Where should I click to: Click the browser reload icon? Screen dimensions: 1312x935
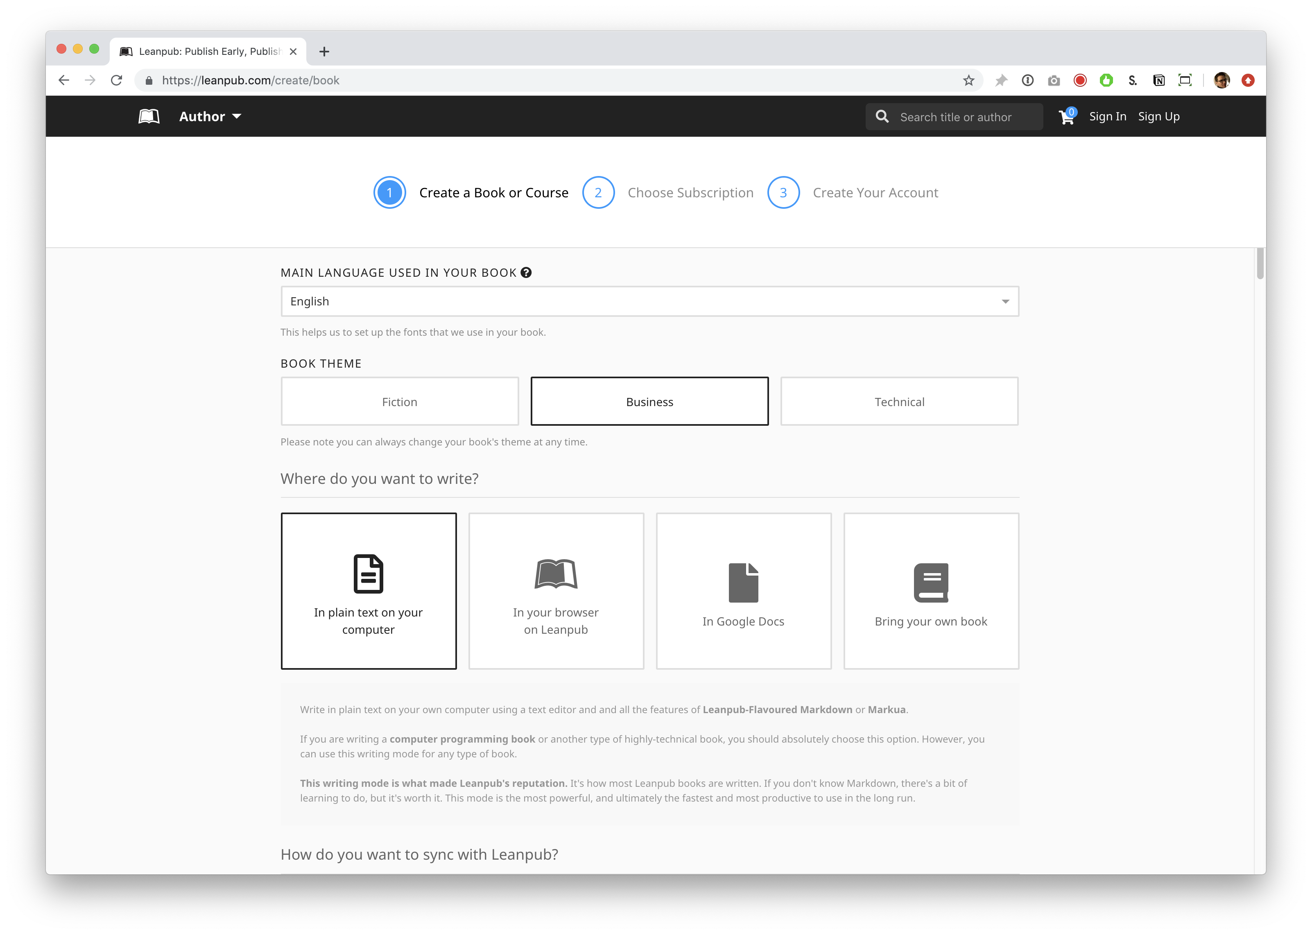pos(116,81)
